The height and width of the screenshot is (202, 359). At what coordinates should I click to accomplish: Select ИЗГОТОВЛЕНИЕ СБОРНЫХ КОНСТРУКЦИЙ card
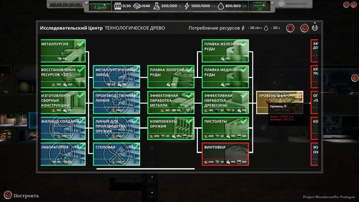click(x=63, y=102)
